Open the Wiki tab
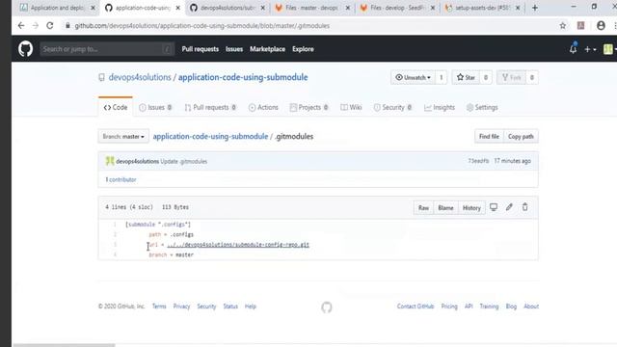 point(351,107)
